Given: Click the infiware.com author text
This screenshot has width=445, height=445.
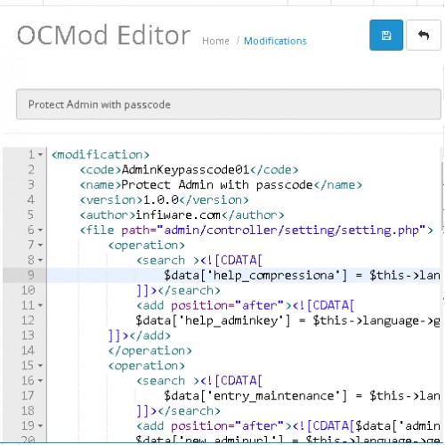Looking at the screenshot, I should (x=178, y=214).
